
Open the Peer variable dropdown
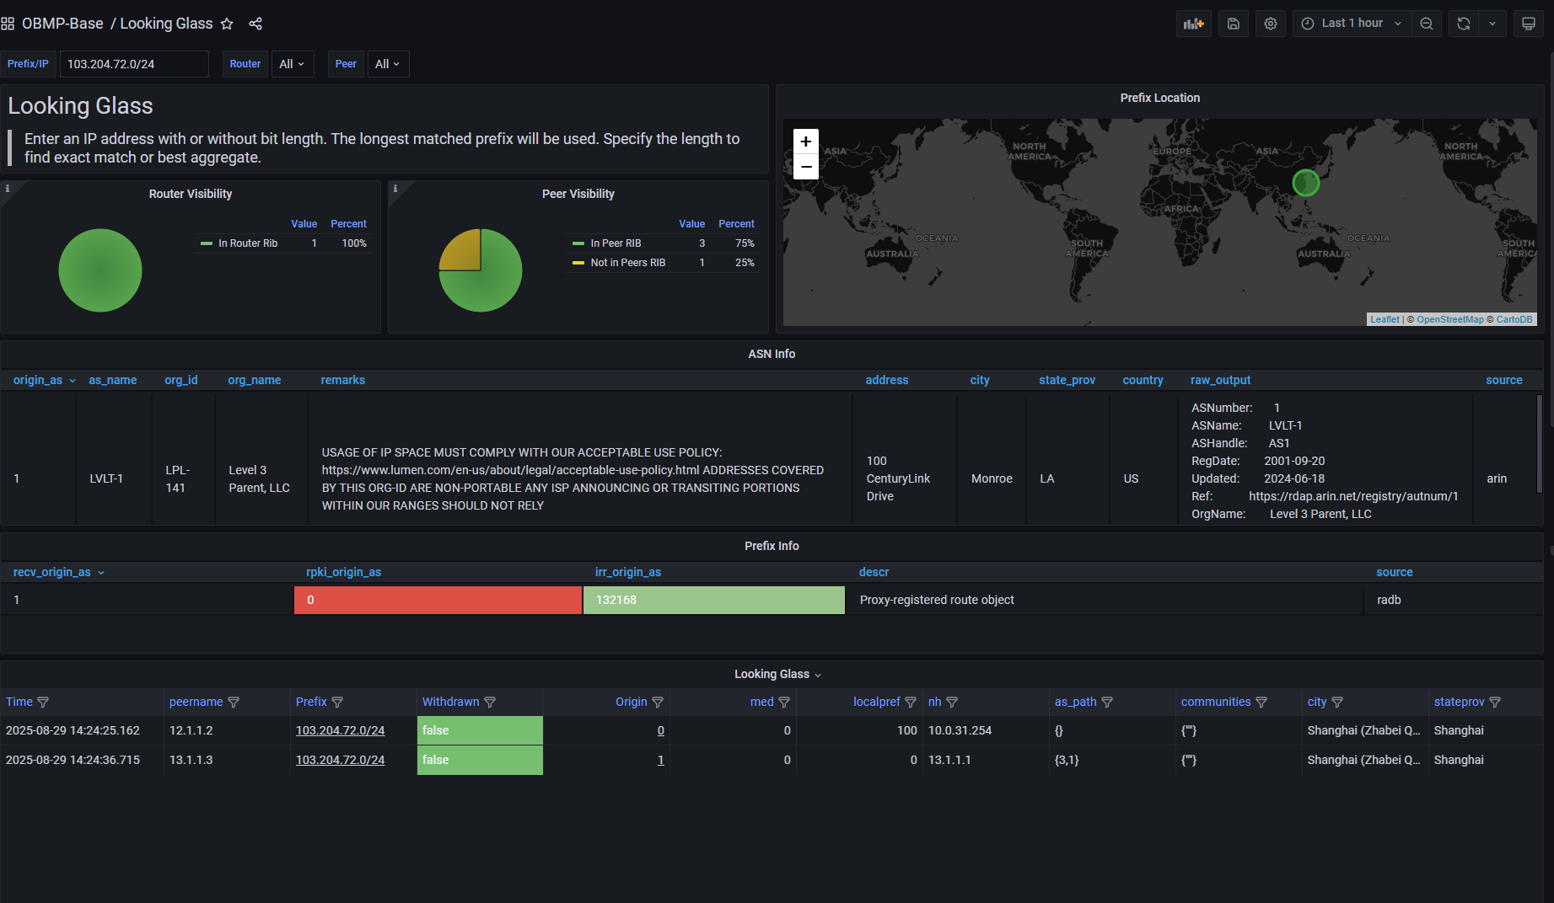point(387,64)
